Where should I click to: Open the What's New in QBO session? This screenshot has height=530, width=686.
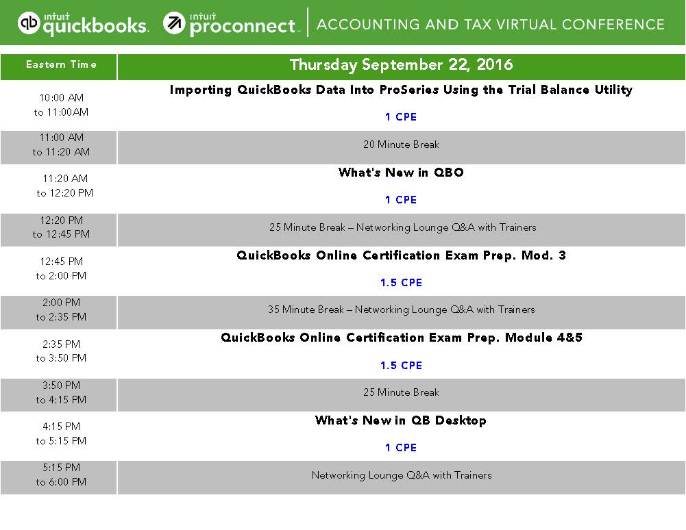[x=401, y=173]
